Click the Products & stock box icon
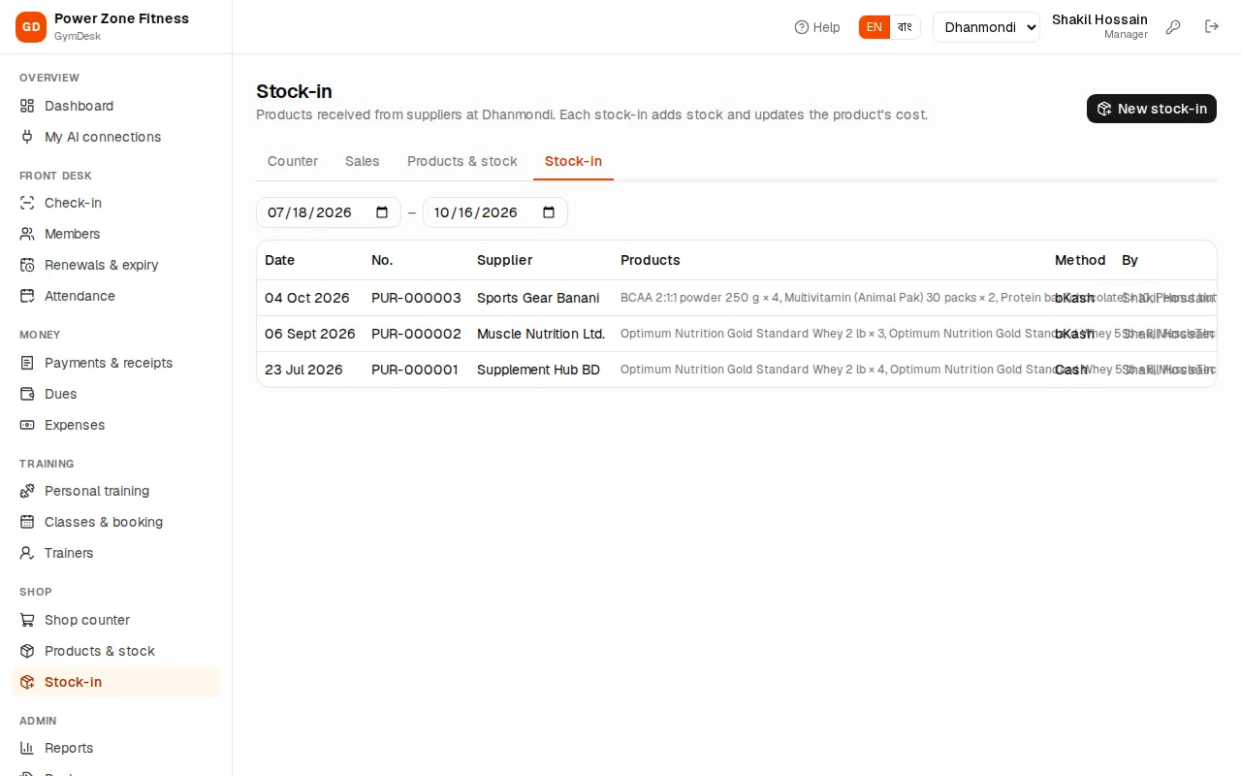Image resolution: width=1241 pixels, height=776 pixels. 27,651
